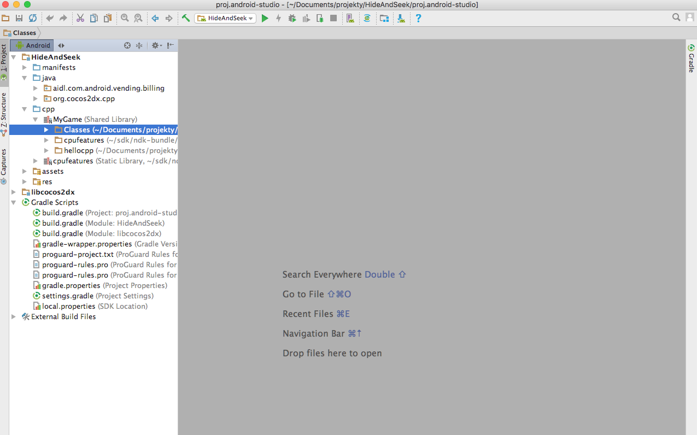Click scroll from source target icon

coord(127,45)
